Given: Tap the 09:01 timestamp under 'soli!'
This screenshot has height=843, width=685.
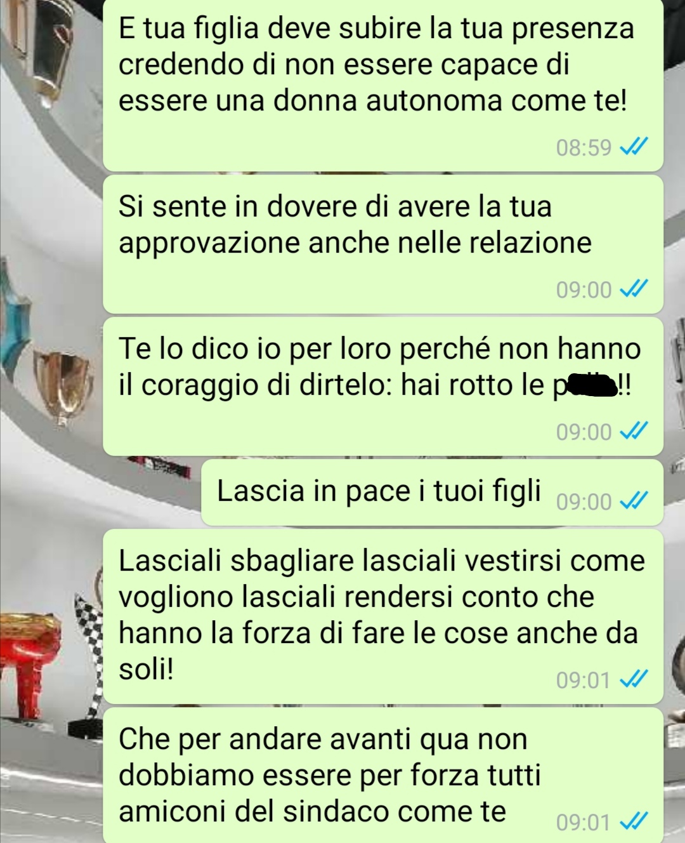Looking at the screenshot, I should 584,680.
